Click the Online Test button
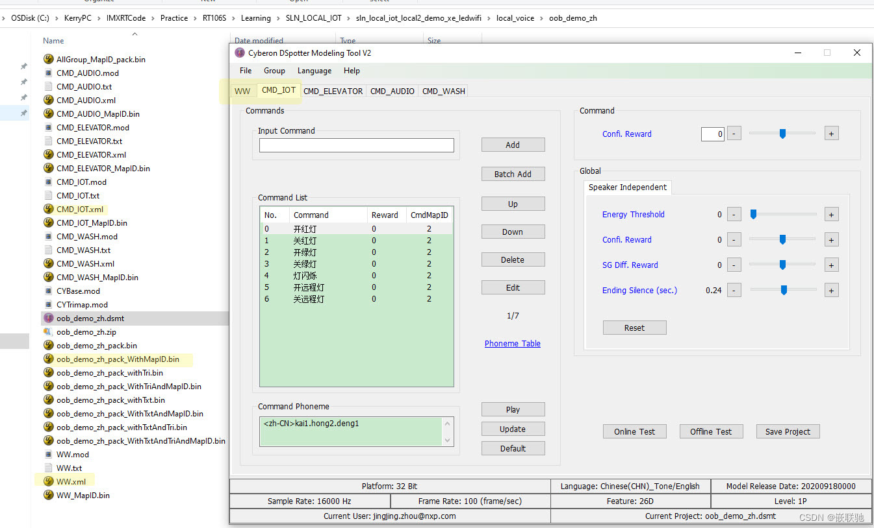The height and width of the screenshot is (528, 874). pos(635,431)
